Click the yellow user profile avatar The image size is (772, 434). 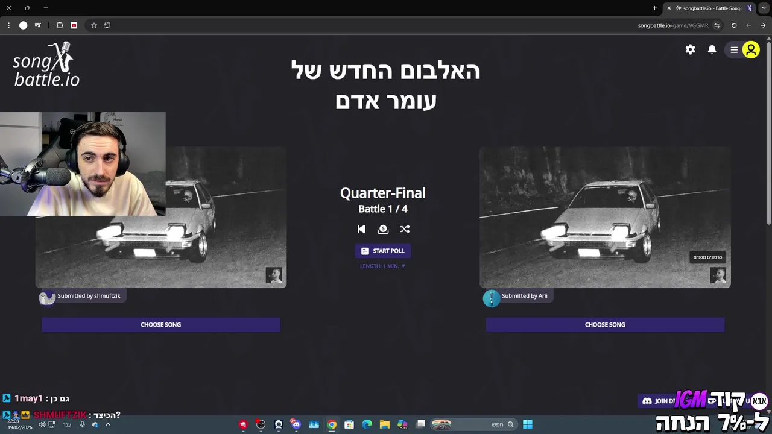tap(751, 50)
